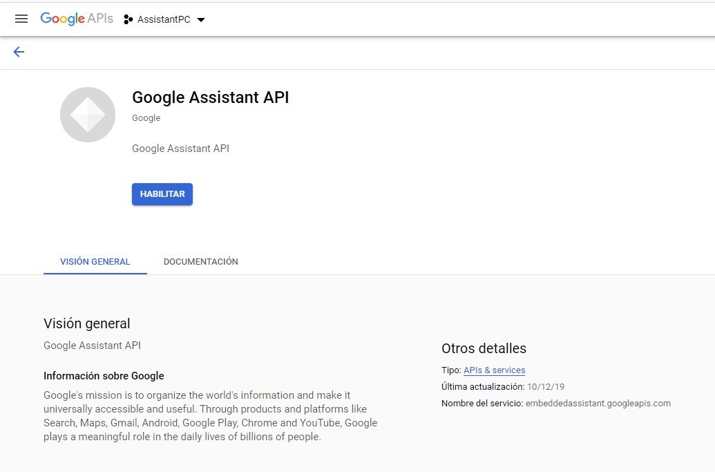Viewport: 715px width, 472px height.
Task: Click the Google publisher name under title
Action: coord(146,118)
